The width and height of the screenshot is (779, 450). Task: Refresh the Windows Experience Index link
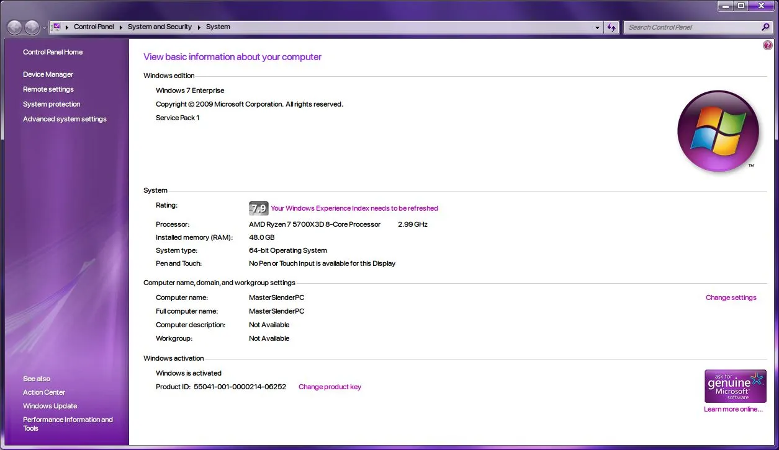(354, 208)
